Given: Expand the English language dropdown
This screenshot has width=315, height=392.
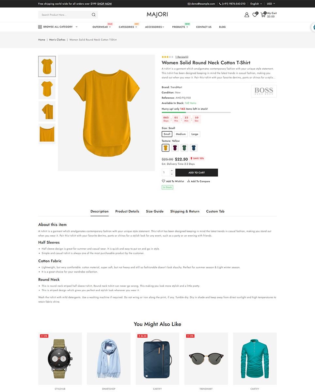Looking at the screenshot, I should [256, 4].
